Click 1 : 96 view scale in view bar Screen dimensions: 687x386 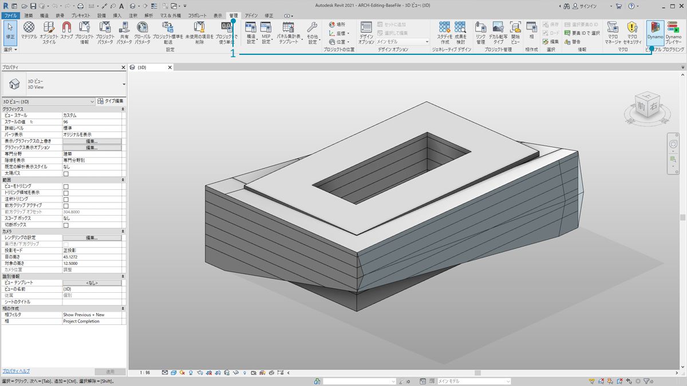[x=144, y=373]
